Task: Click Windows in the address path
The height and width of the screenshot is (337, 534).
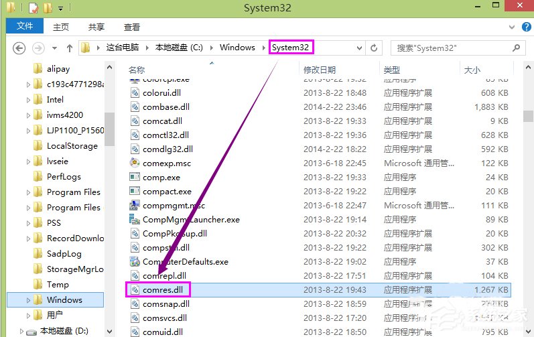Action: pyautogui.click(x=237, y=48)
